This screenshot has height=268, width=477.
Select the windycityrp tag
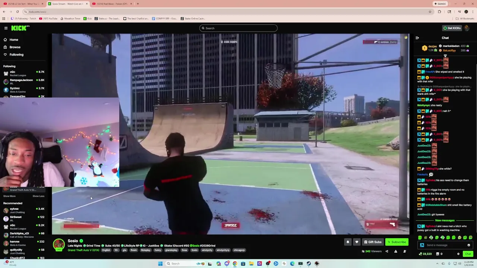(223, 250)
